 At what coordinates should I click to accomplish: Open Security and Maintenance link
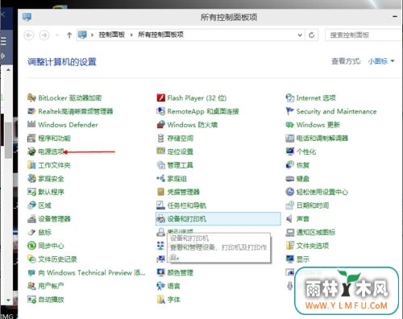click(x=336, y=111)
